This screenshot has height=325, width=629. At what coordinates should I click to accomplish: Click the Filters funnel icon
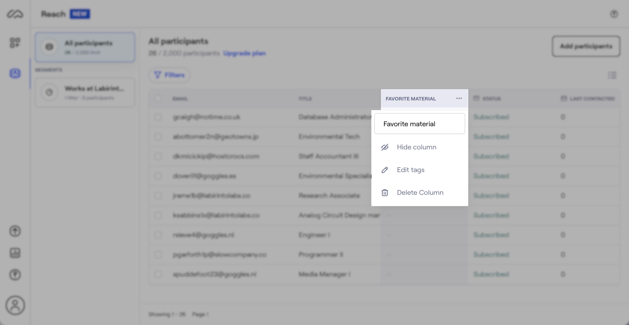click(158, 75)
